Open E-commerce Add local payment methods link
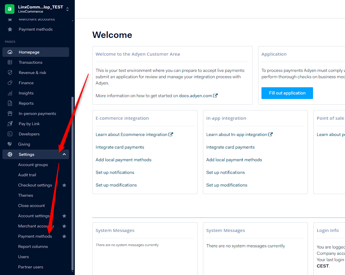This screenshot has width=345, height=275. (123, 160)
